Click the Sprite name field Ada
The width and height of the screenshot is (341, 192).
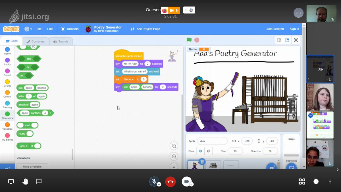point(213,141)
